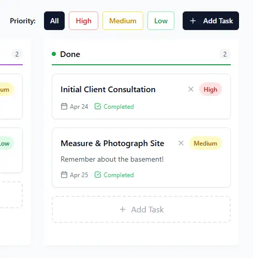Click the plus icon in the dashed Add Task box

click(x=123, y=209)
